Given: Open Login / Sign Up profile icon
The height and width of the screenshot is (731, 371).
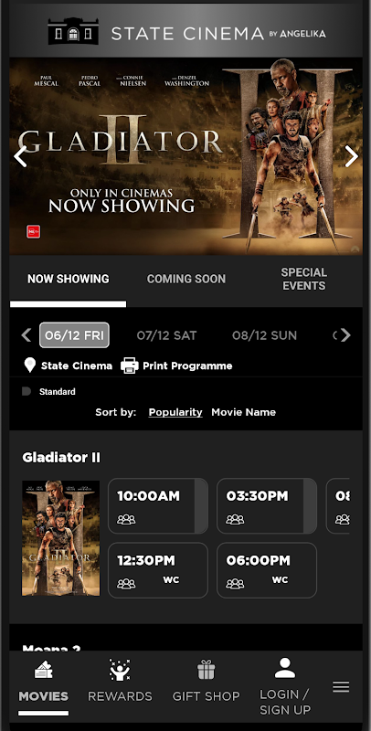Looking at the screenshot, I should (285, 668).
